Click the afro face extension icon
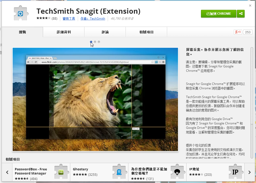256x183 pixels. (x=177, y=172)
